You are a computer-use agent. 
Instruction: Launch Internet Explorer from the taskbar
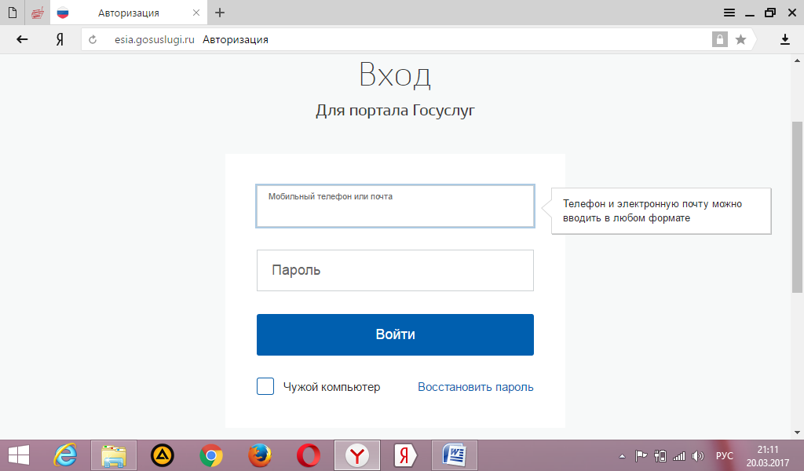point(66,455)
